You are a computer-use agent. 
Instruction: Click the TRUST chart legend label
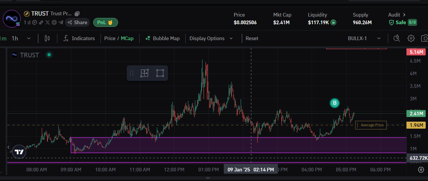(x=29, y=55)
